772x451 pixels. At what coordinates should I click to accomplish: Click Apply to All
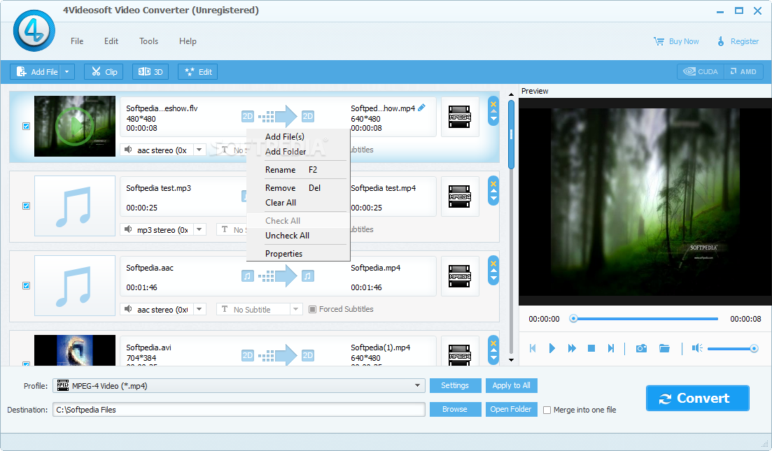click(x=513, y=385)
